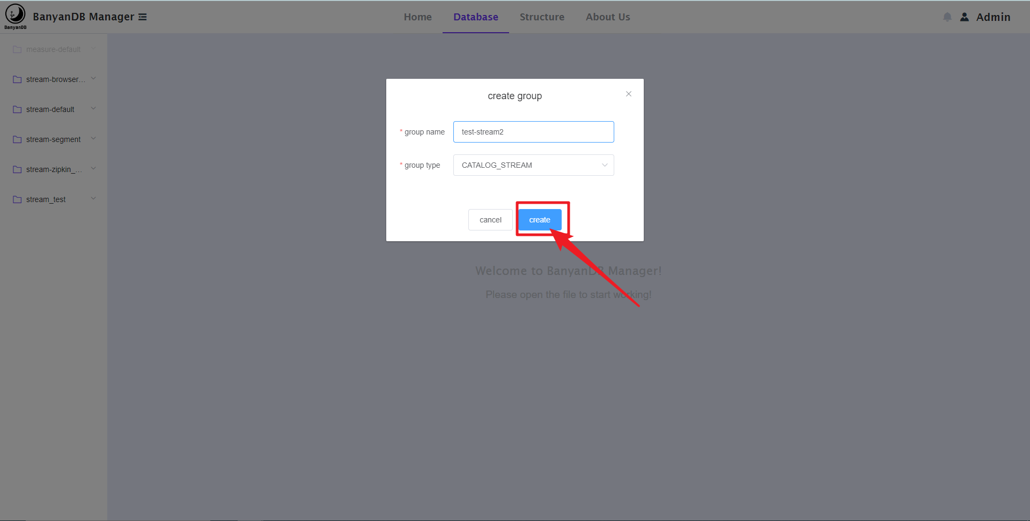The height and width of the screenshot is (521, 1030).
Task: Click the stream-segment folder icon
Action: (17, 139)
